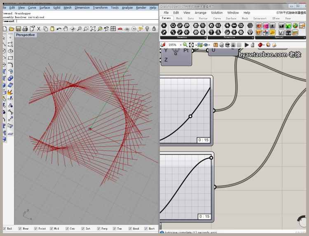Select the Pan hand tool
This screenshot has width=309, height=236.
click(66, 29)
